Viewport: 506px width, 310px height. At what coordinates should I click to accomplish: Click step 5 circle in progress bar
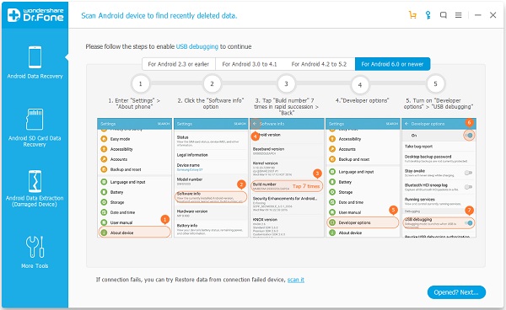(x=435, y=83)
